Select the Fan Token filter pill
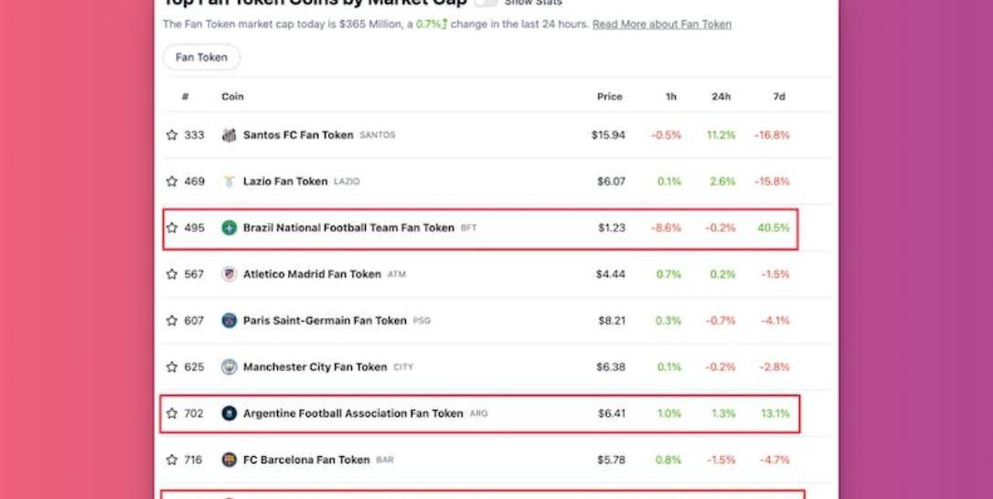The height and width of the screenshot is (499, 993). click(201, 58)
